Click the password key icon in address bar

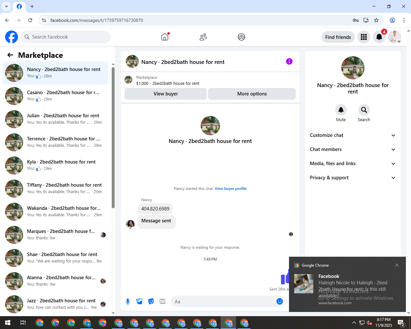click(x=356, y=20)
